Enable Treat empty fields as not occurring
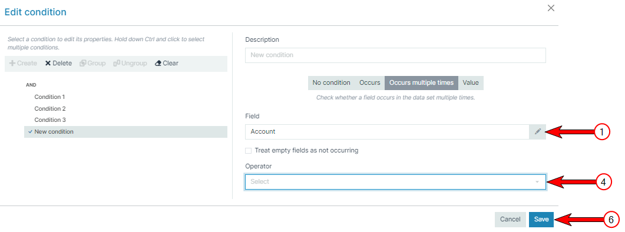 (249, 151)
